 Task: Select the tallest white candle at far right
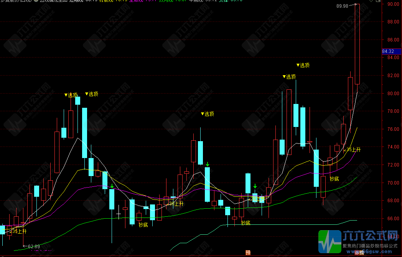pos(357,44)
